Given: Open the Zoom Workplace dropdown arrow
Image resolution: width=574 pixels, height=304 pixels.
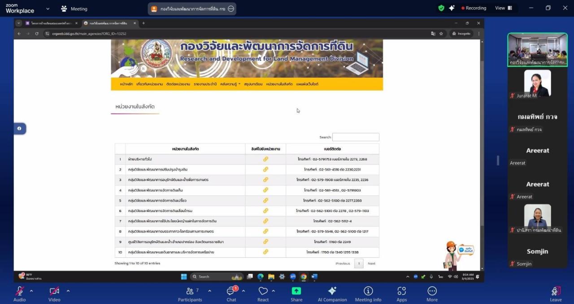Looking at the screenshot, I should [48, 9].
